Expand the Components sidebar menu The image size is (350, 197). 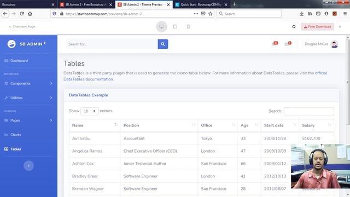pos(28,83)
